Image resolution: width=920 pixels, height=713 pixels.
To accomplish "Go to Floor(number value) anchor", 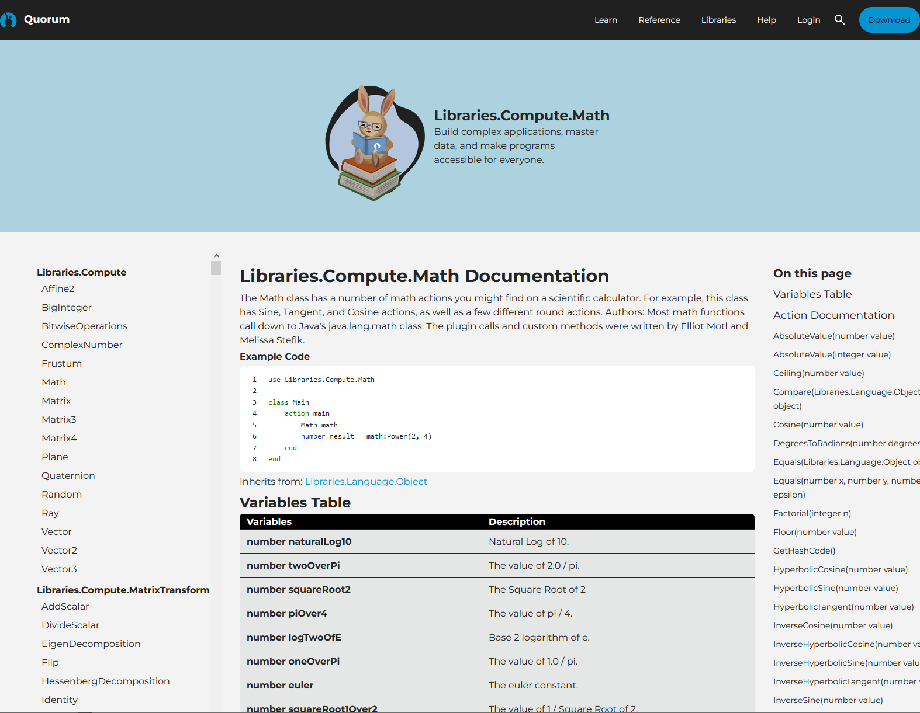I will (815, 532).
